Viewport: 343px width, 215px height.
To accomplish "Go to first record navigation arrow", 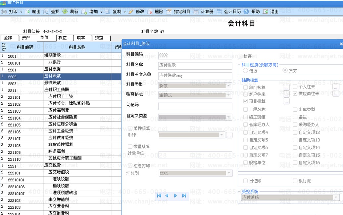I will [159, 196].
